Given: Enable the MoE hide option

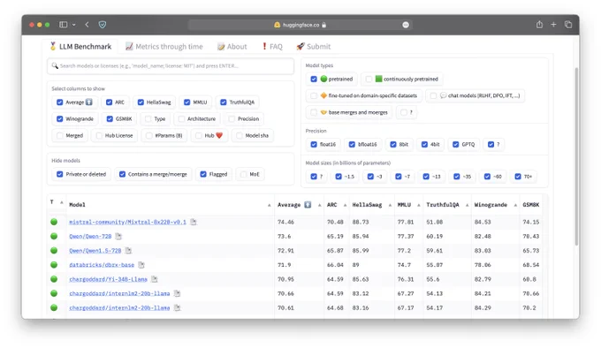Looking at the screenshot, I should 243,174.
